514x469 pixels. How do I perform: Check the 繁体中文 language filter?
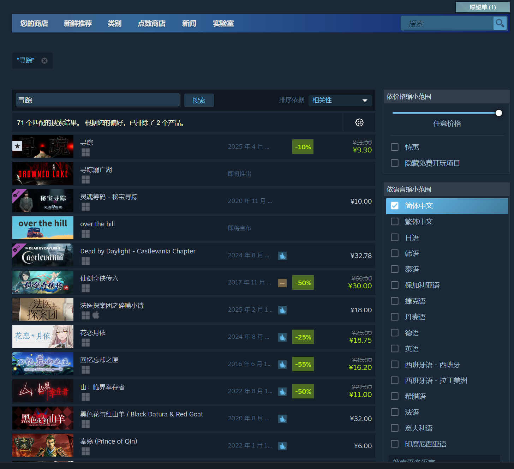coord(395,221)
